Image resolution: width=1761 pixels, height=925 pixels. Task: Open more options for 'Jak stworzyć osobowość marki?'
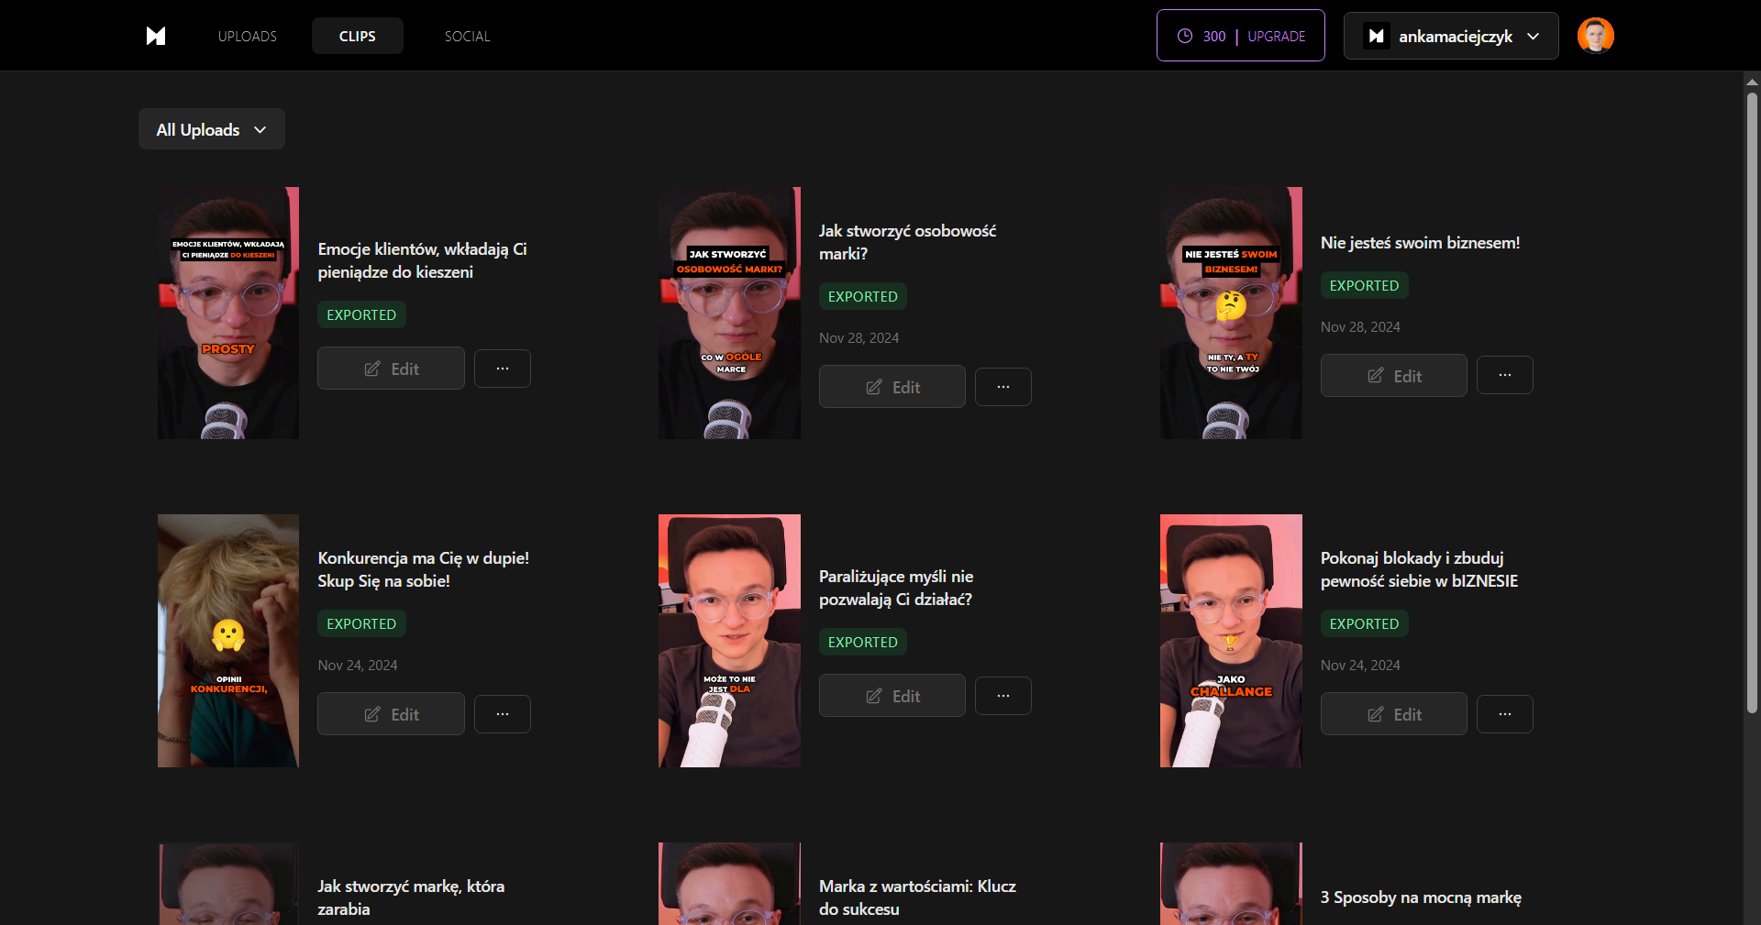click(1002, 387)
